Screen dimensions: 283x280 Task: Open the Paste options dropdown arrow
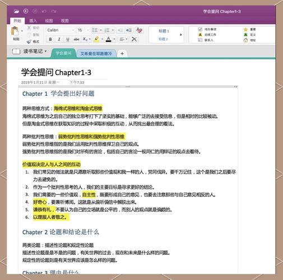pos(22,31)
